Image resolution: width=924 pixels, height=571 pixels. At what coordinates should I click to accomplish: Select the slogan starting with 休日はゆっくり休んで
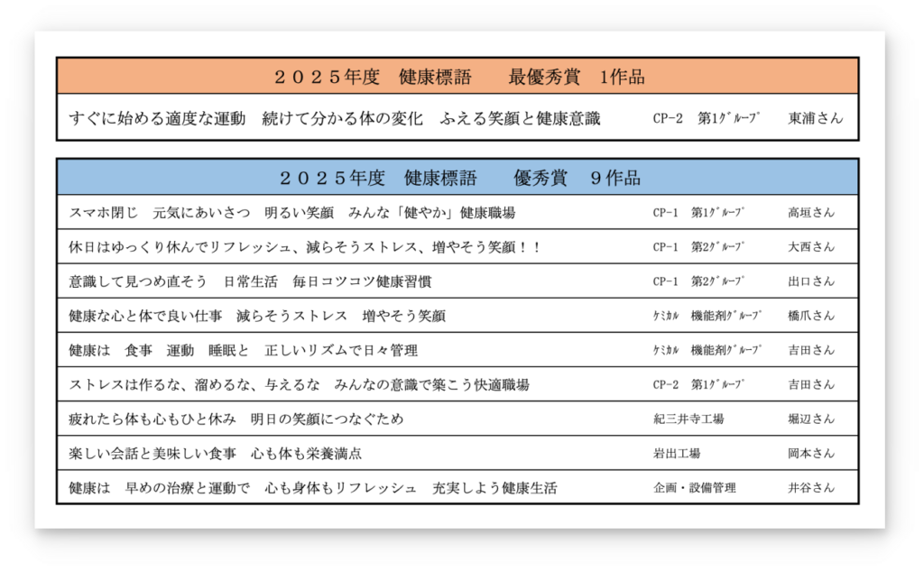tap(305, 247)
